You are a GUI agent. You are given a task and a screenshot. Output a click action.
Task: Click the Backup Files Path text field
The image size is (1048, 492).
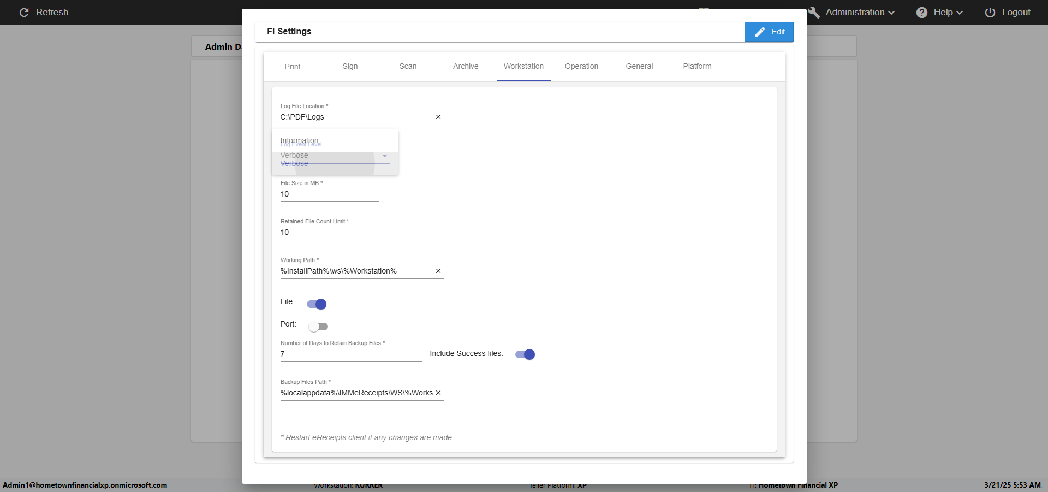(x=356, y=393)
